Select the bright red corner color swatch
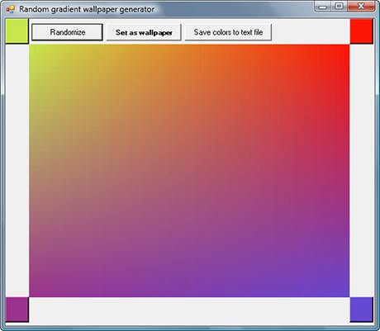The image size is (380, 331). pyautogui.click(x=362, y=31)
